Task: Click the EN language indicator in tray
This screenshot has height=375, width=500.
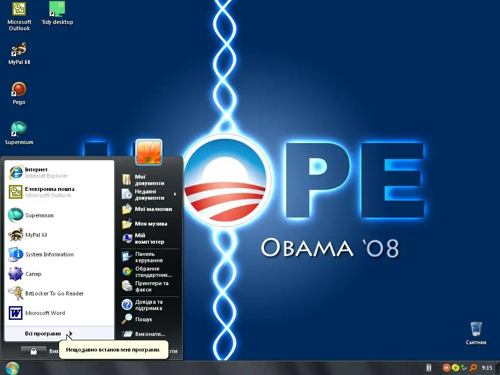Action: click(x=429, y=368)
